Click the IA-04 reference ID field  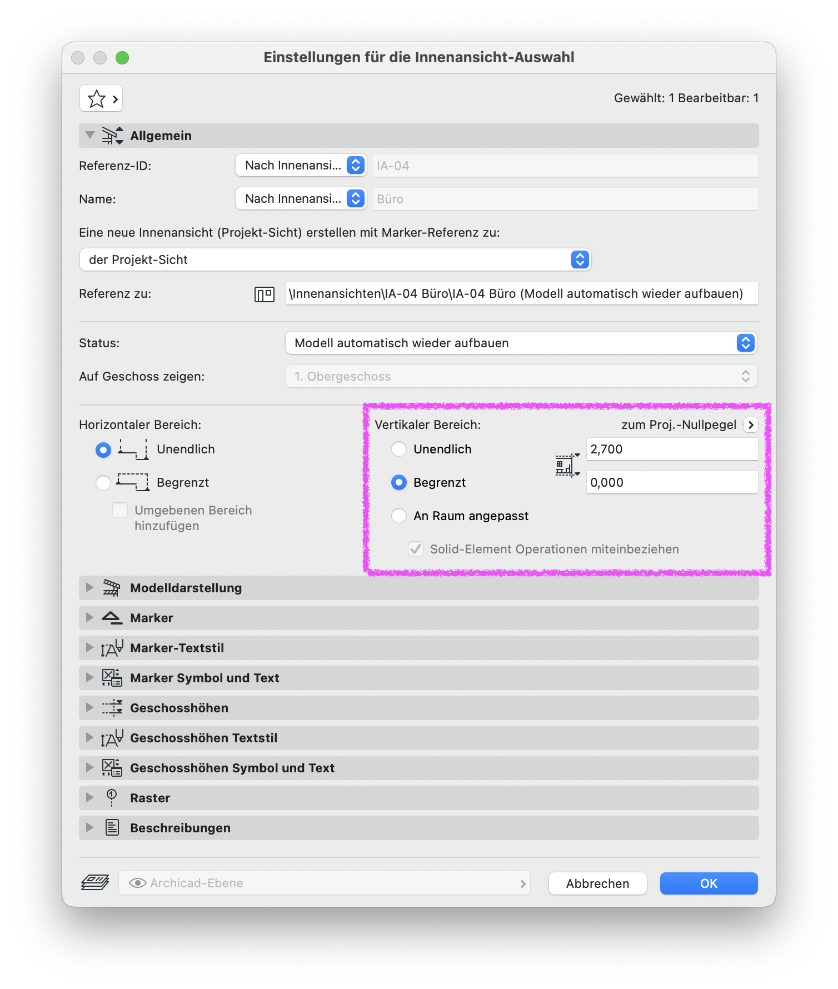coord(565,166)
